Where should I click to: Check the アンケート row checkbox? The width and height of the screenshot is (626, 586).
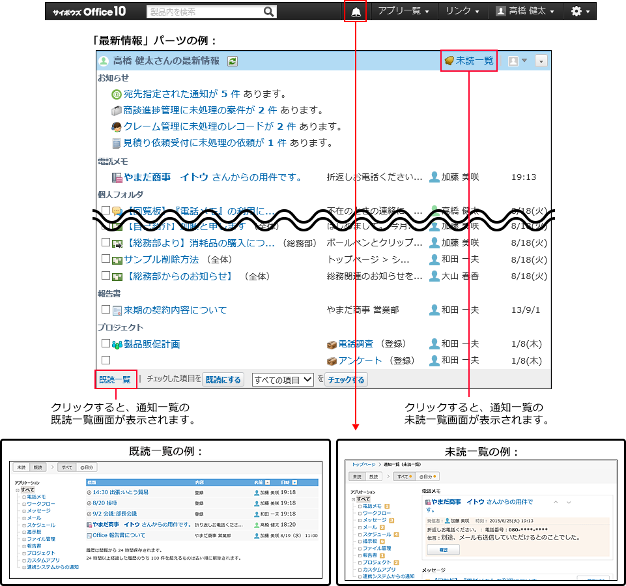(106, 360)
